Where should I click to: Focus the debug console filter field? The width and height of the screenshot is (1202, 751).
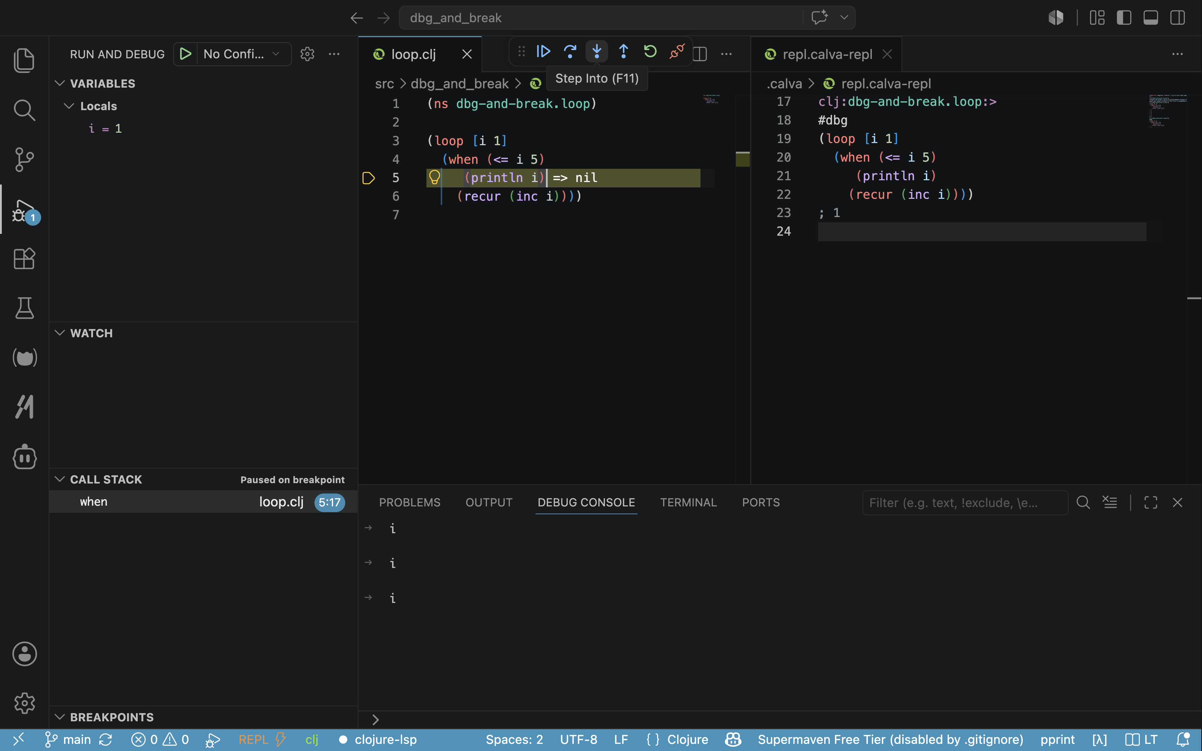click(x=964, y=503)
